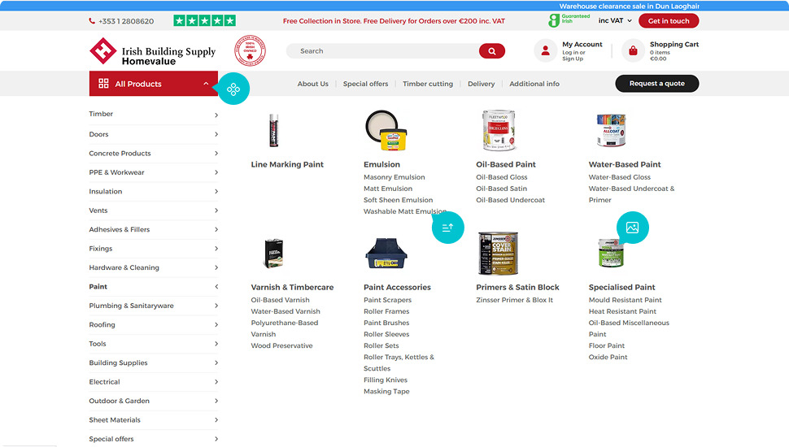Screen dimensions: 789x447
Task: Open the inc VAT dropdown
Action: click(x=615, y=21)
